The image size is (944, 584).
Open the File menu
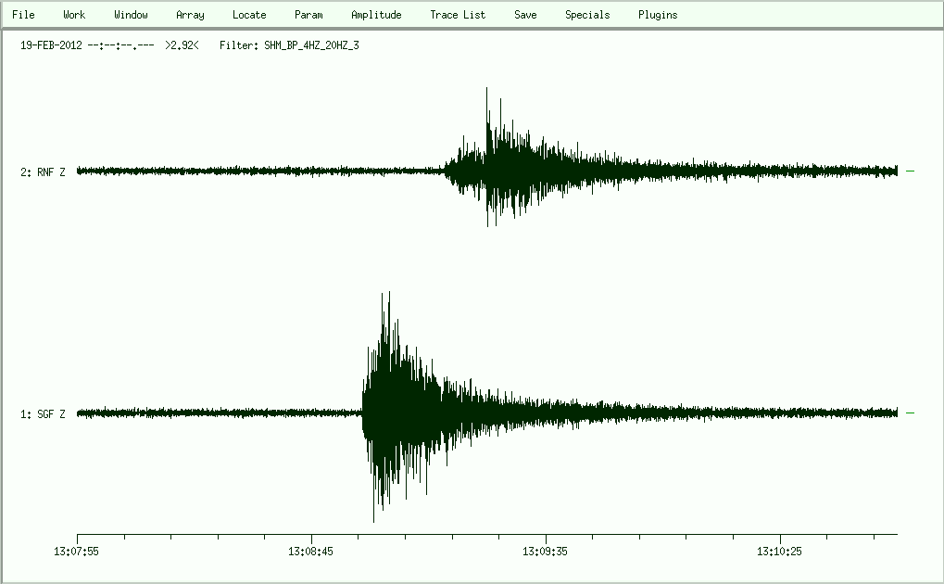coord(23,15)
